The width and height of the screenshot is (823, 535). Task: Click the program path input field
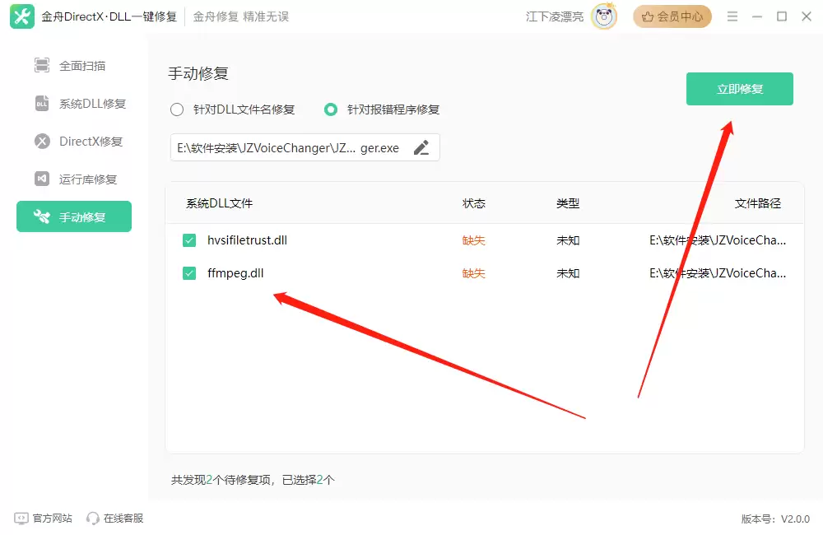305,147
